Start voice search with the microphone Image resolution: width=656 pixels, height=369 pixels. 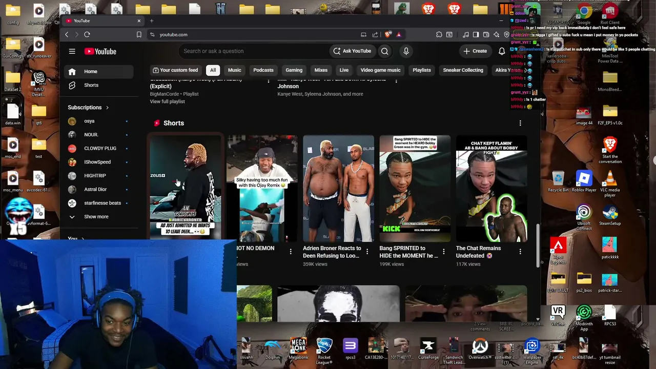pos(406,51)
